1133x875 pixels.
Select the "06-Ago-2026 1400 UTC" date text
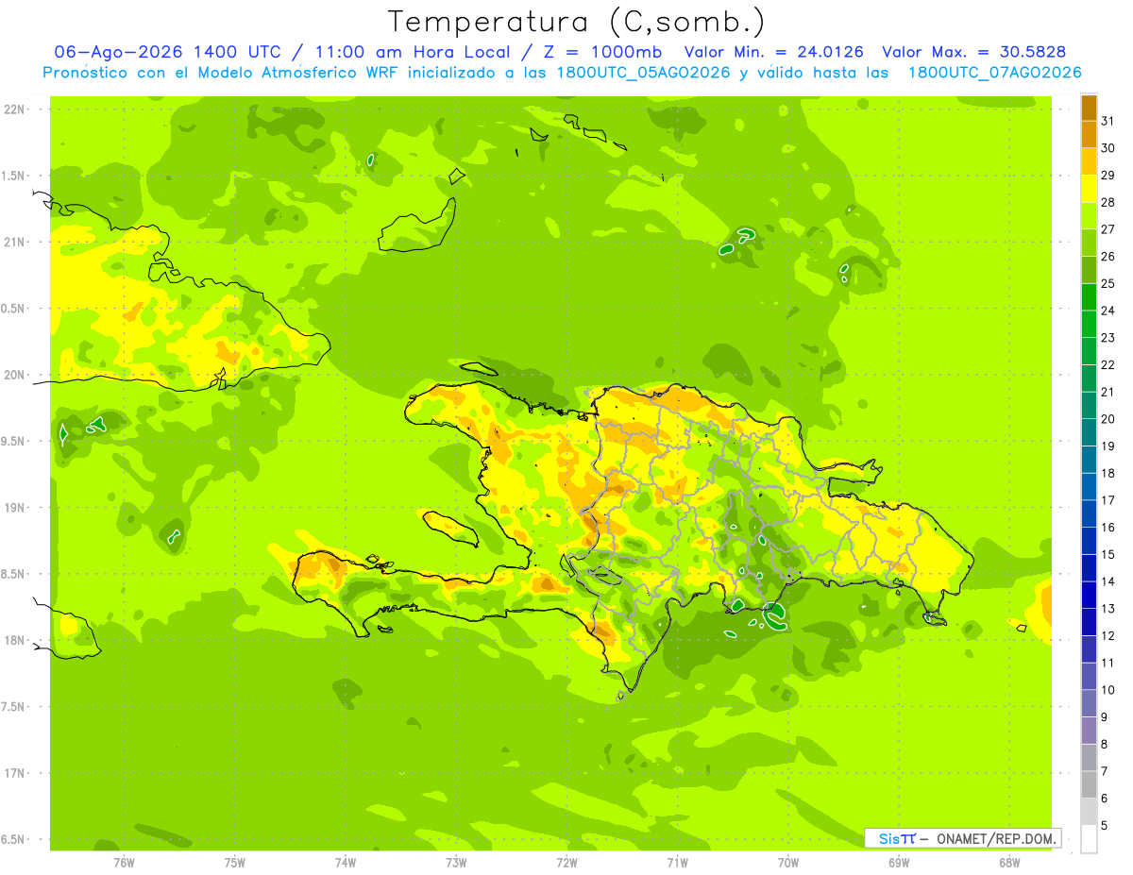coord(167,52)
